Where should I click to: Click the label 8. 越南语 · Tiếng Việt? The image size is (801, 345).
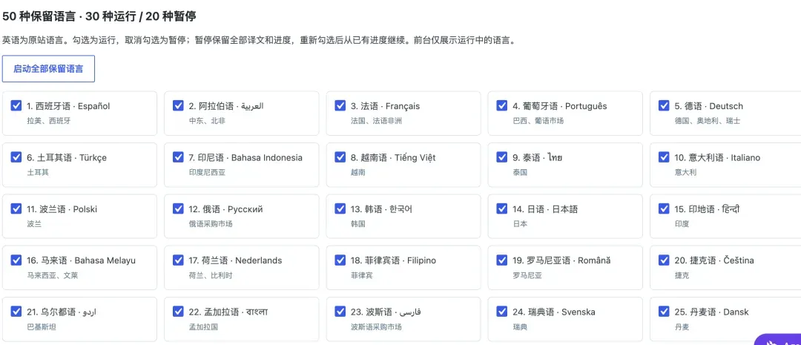click(393, 157)
